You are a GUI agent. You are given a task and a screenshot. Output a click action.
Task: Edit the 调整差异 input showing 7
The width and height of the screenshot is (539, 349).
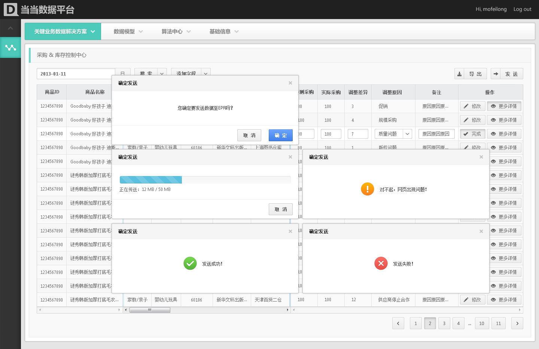pos(358,134)
